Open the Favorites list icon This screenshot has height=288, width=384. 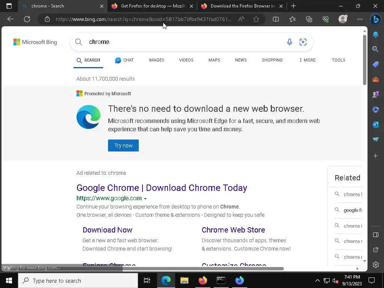pos(292,19)
